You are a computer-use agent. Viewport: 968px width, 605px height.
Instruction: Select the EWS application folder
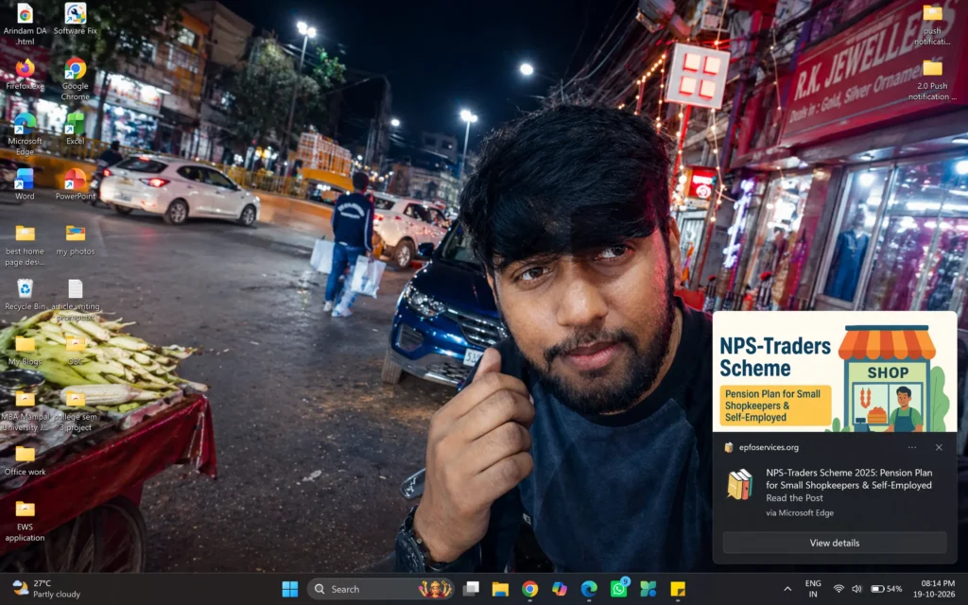(x=25, y=521)
